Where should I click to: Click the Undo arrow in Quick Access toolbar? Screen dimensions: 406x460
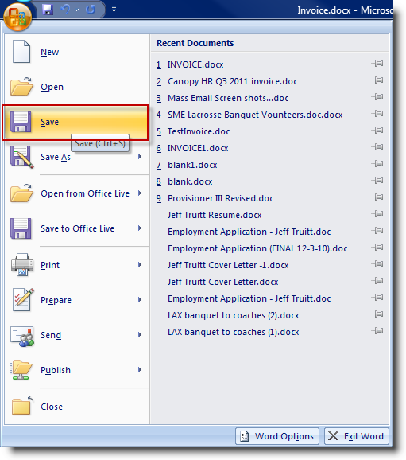(65, 10)
